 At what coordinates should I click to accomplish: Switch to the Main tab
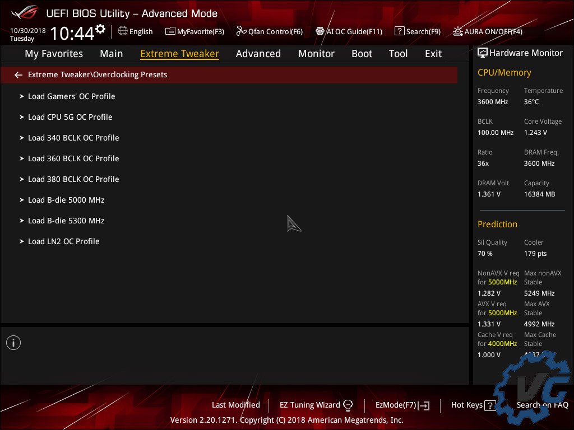click(x=112, y=54)
